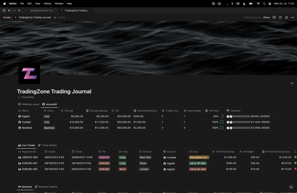Click the red status dot in EURUSD-002 row
The width and height of the screenshot is (297, 193).
295,169
